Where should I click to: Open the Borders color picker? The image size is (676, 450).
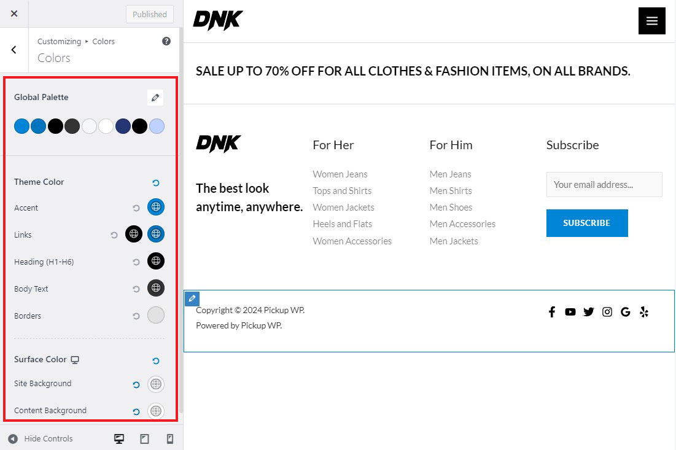pos(156,315)
